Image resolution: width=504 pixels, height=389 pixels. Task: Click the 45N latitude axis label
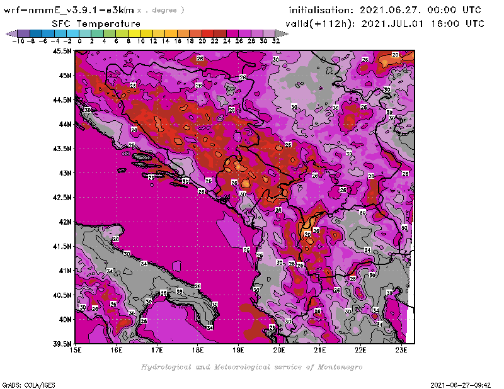tap(65, 76)
